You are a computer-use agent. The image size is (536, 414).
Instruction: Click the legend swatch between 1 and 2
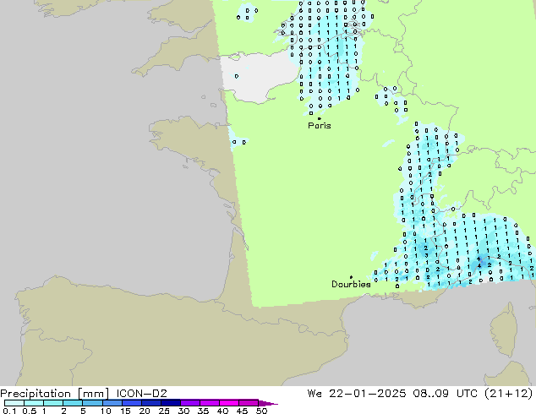[x=53, y=403]
